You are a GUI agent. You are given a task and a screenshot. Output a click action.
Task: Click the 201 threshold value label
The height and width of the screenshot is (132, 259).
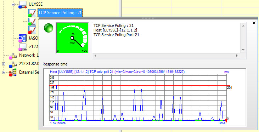coord(230,88)
